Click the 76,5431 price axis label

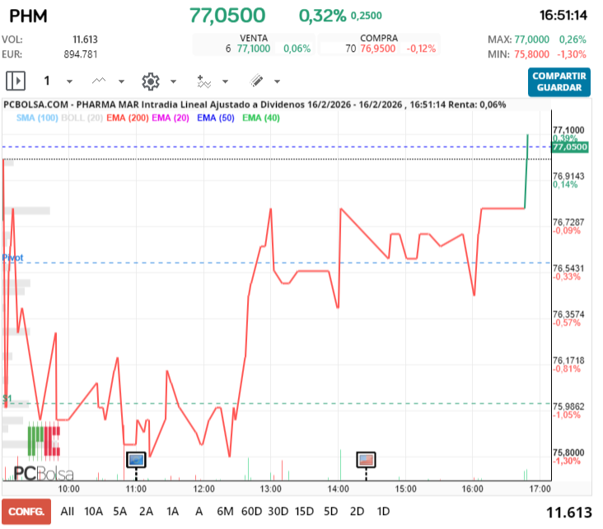tap(568, 267)
